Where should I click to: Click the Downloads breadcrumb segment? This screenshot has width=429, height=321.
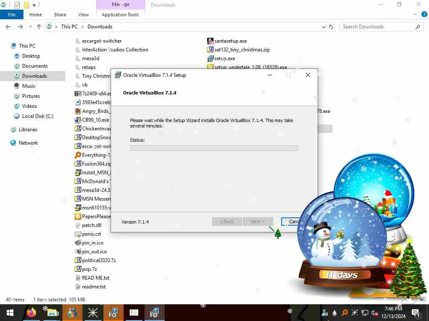pyautogui.click(x=100, y=27)
